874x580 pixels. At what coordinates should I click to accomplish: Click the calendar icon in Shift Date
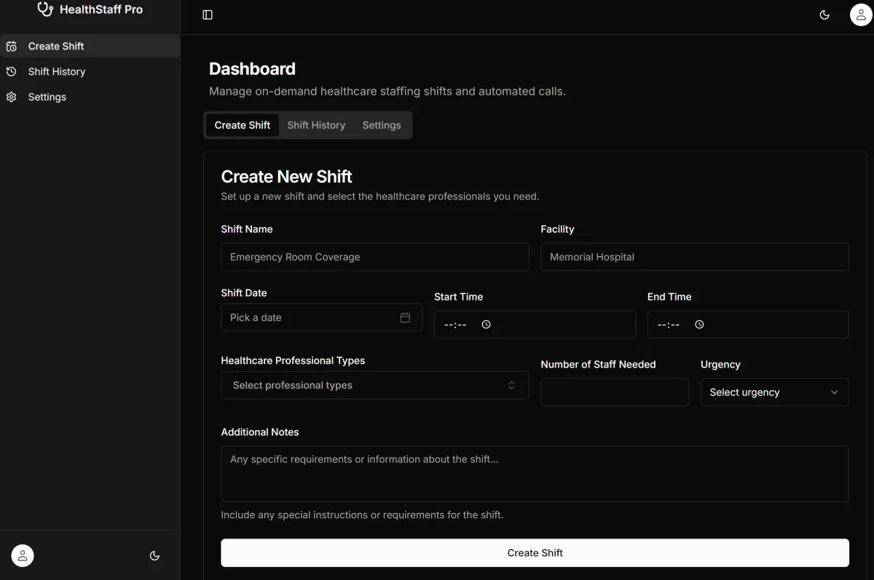[x=406, y=318]
